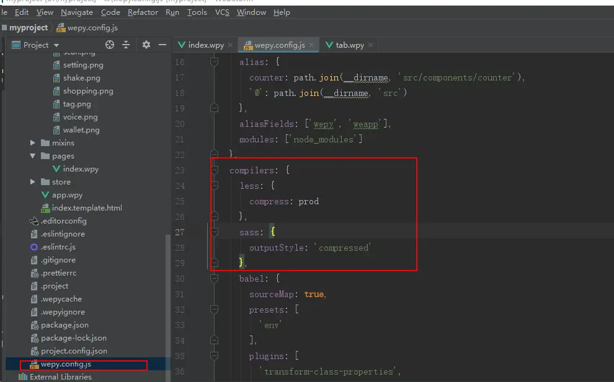614x382 pixels.
Task: Click the Collapse All icon in Project panel
Action: click(126, 45)
